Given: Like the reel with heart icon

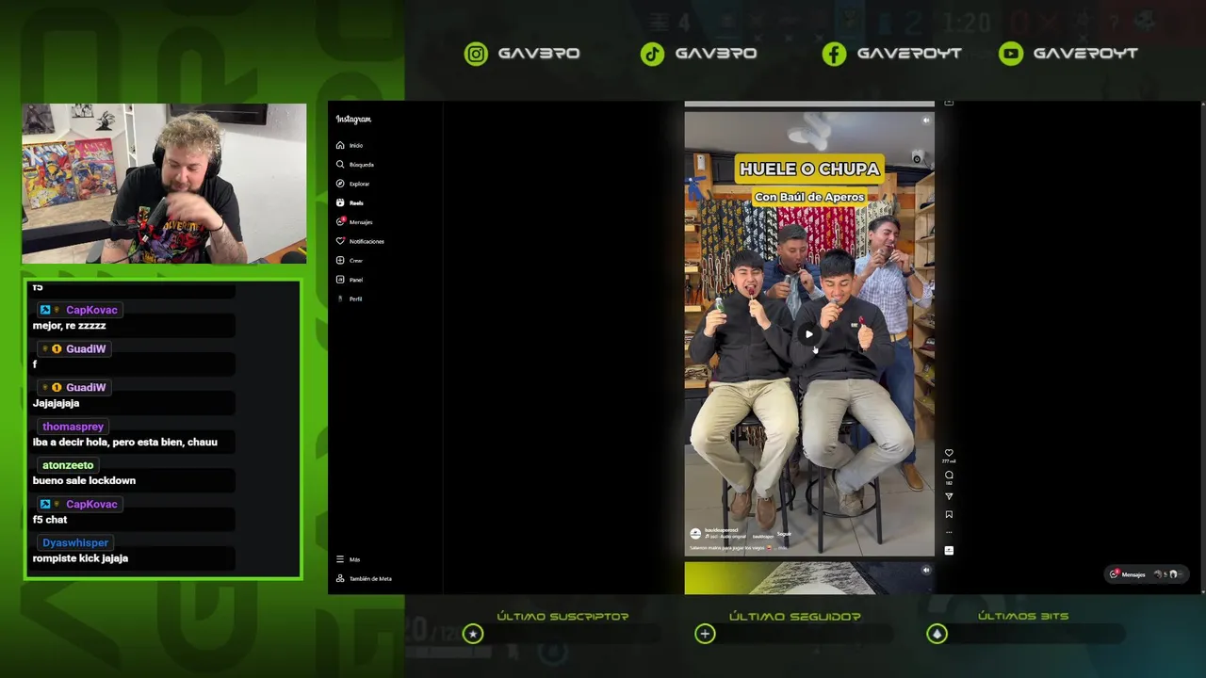Looking at the screenshot, I should tap(949, 453).
